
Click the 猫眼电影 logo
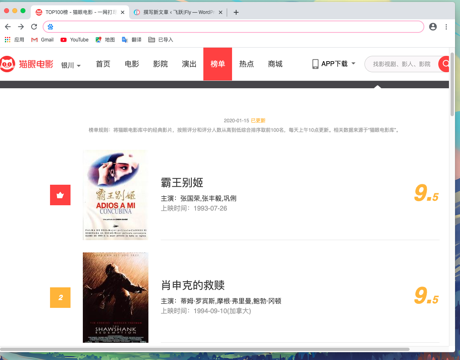pos(27,64)
